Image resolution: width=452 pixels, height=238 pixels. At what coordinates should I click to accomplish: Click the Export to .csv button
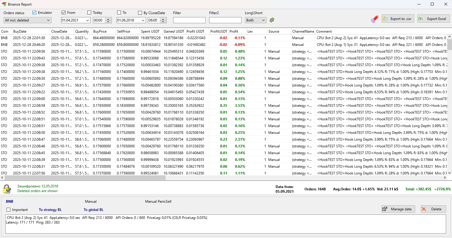398,19
